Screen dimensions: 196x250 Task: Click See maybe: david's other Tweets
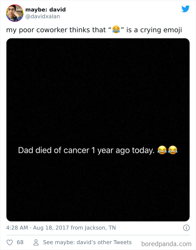(87, 242)
